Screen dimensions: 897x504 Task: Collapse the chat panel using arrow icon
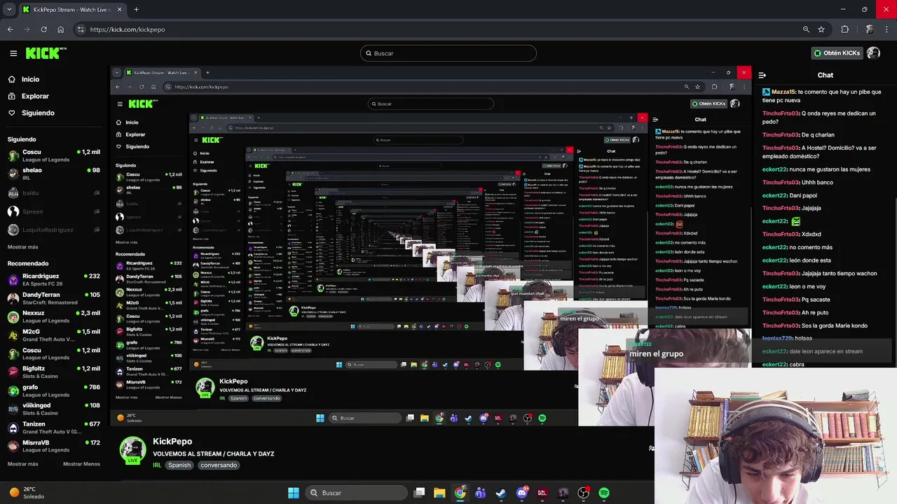pyautogui.click(x=762, y=75)
